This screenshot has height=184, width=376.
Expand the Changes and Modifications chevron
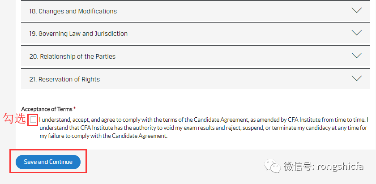(356, 10)
